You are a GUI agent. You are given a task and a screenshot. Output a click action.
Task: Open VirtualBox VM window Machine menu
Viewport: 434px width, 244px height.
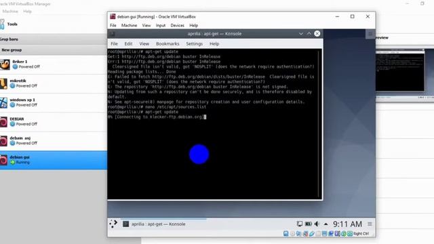[129, 25]
